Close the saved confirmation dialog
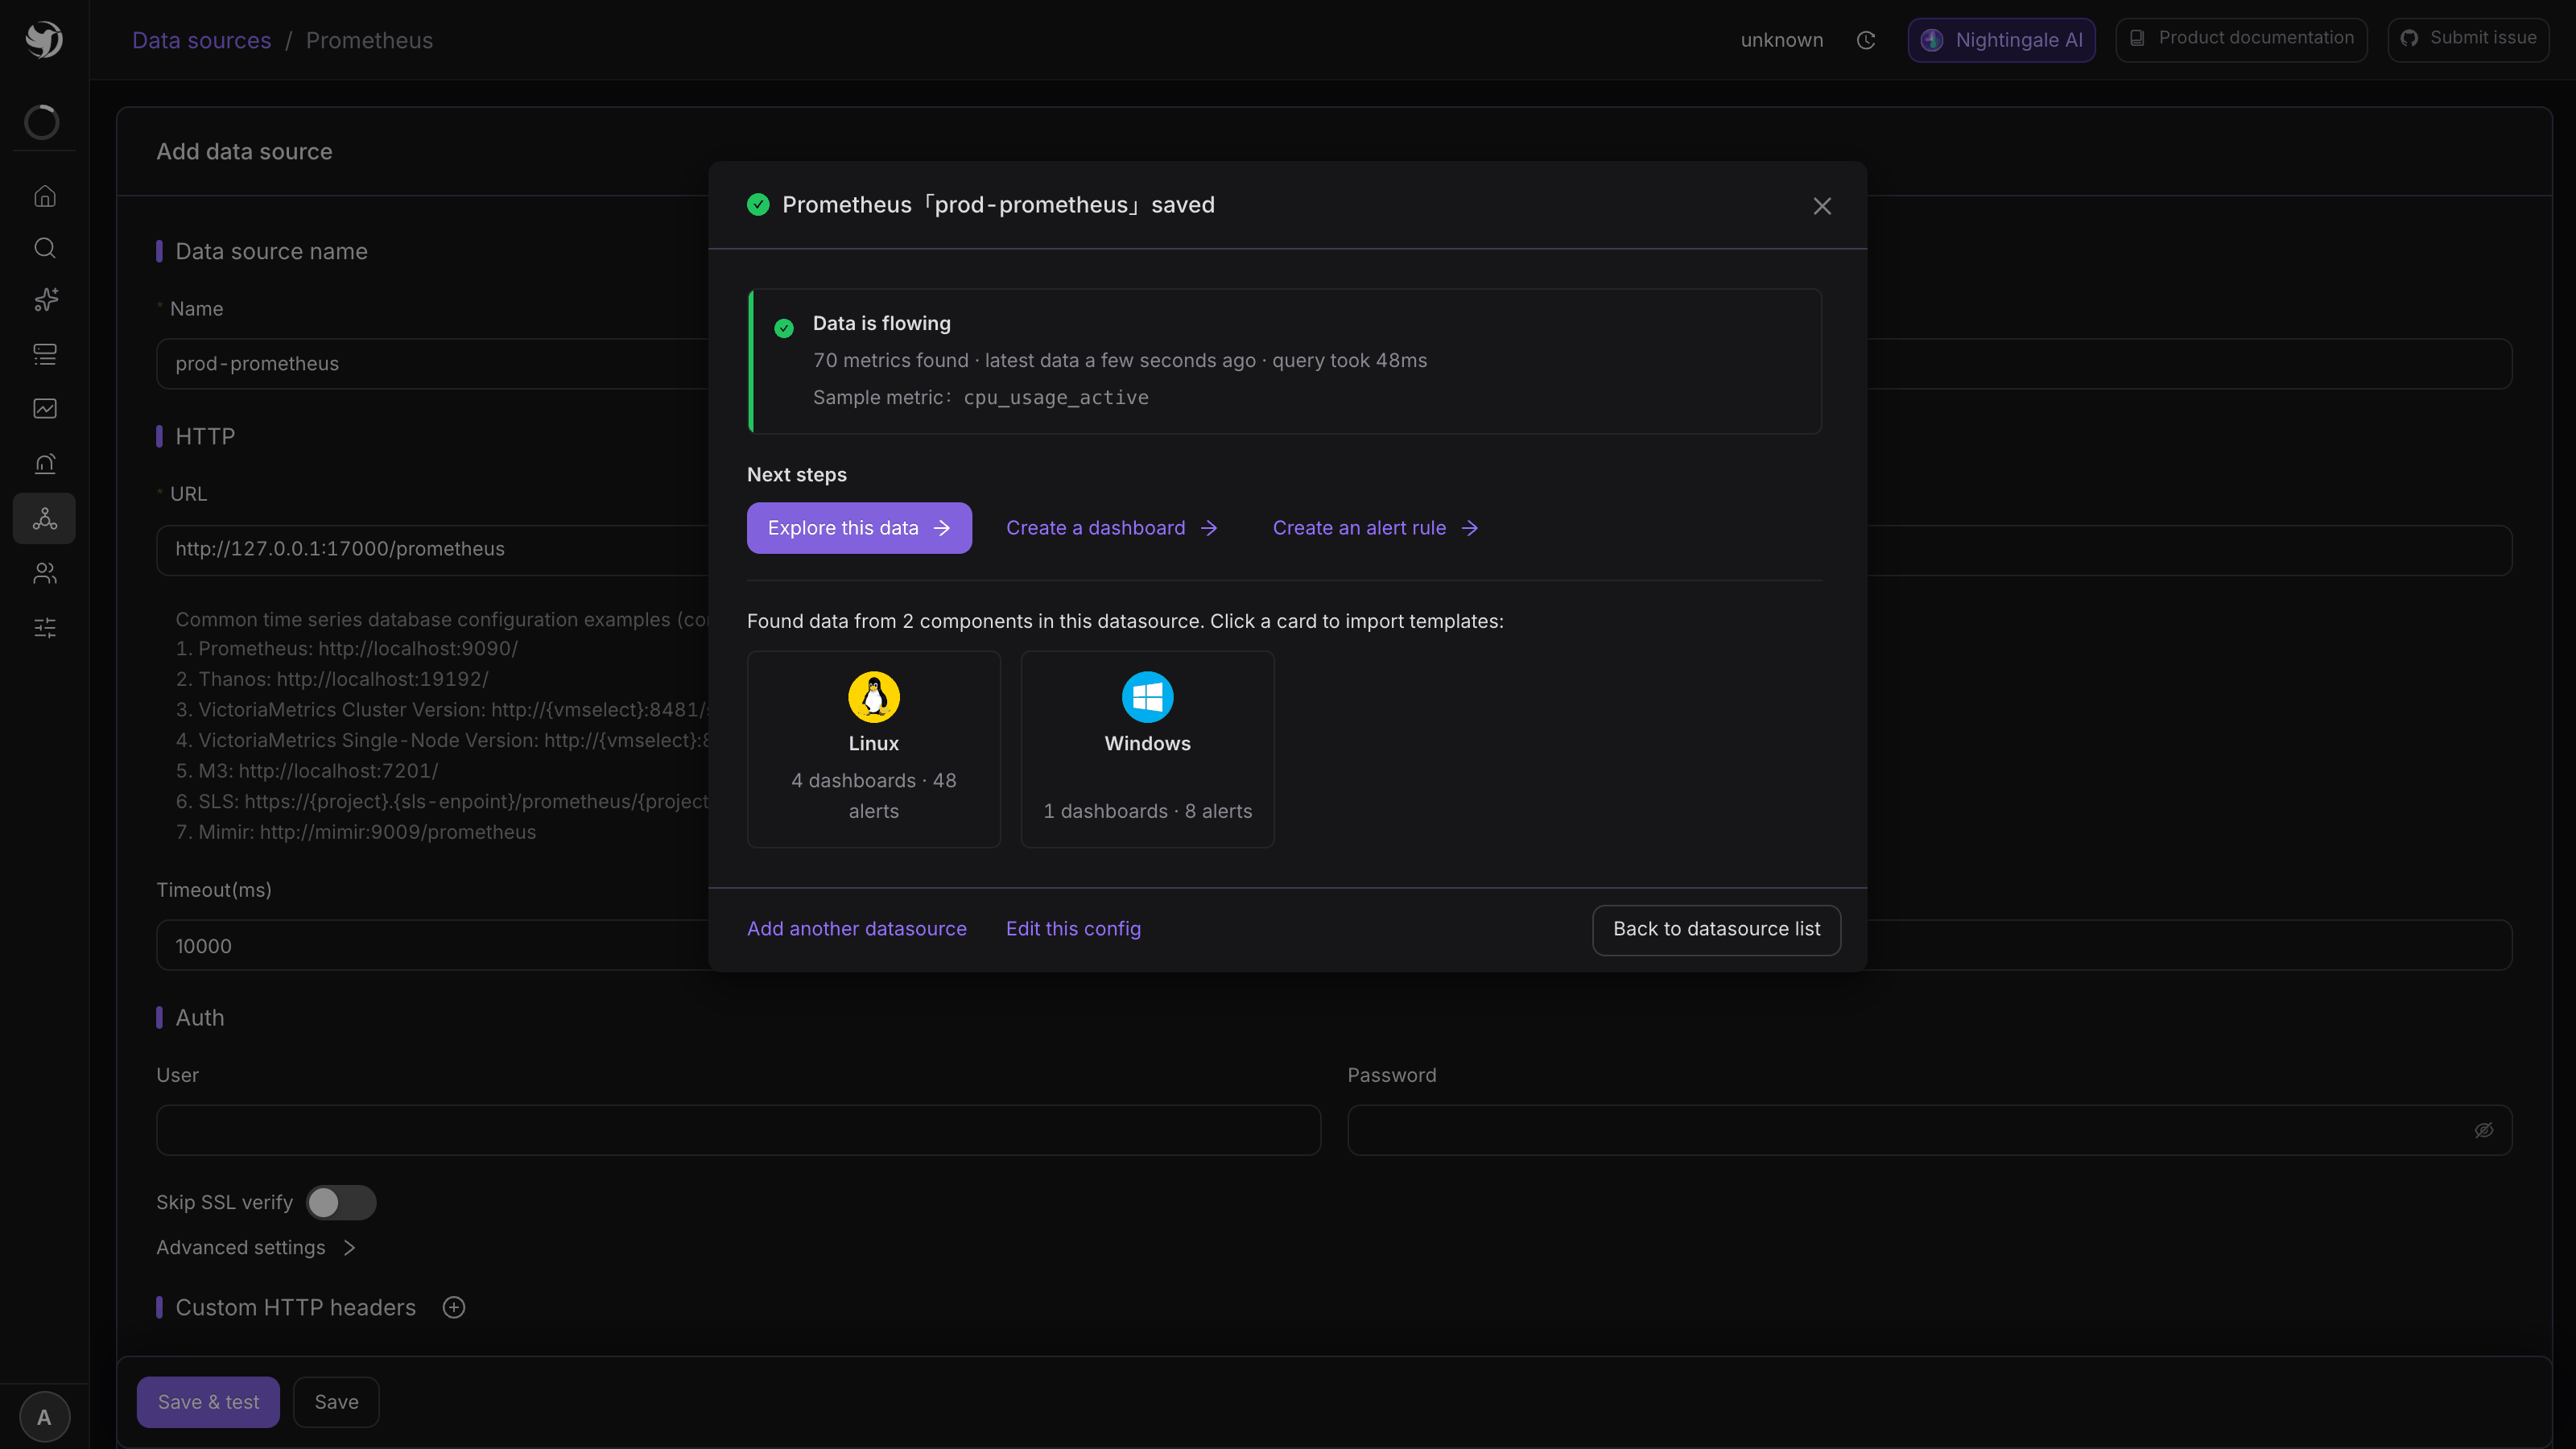The width and height of the screenshot is (2576, 1449). [x=1822, y=206]
